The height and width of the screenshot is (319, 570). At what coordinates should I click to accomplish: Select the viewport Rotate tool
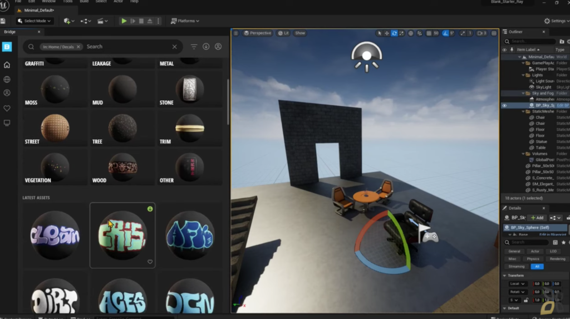[x=394, y=33]
